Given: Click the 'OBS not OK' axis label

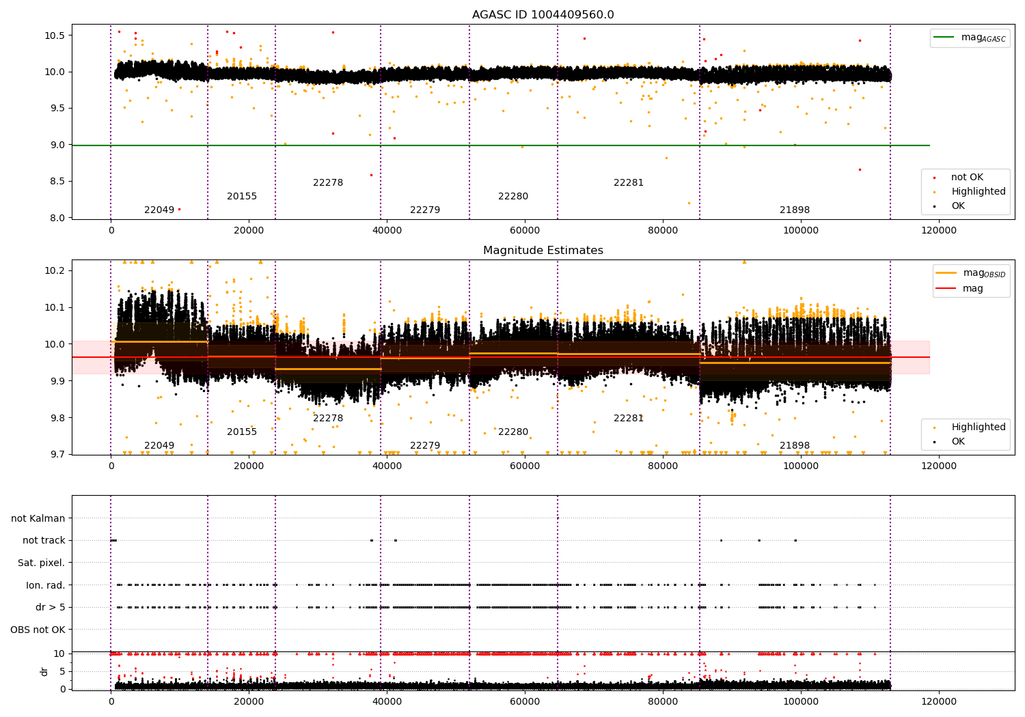Looking at the screenshot, I should point(38,630).
